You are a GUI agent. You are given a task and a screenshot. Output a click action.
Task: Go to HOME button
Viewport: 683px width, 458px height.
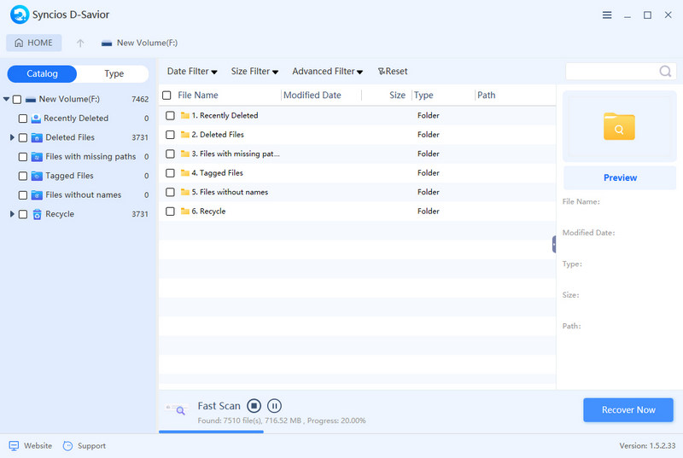tap(33, 43)
